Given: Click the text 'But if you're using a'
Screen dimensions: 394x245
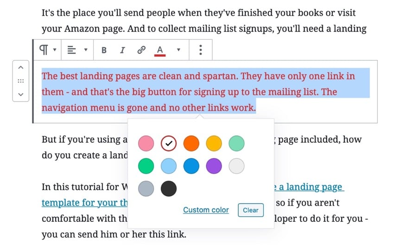Looking at the screenshot, I should click(x=84, y=139).
